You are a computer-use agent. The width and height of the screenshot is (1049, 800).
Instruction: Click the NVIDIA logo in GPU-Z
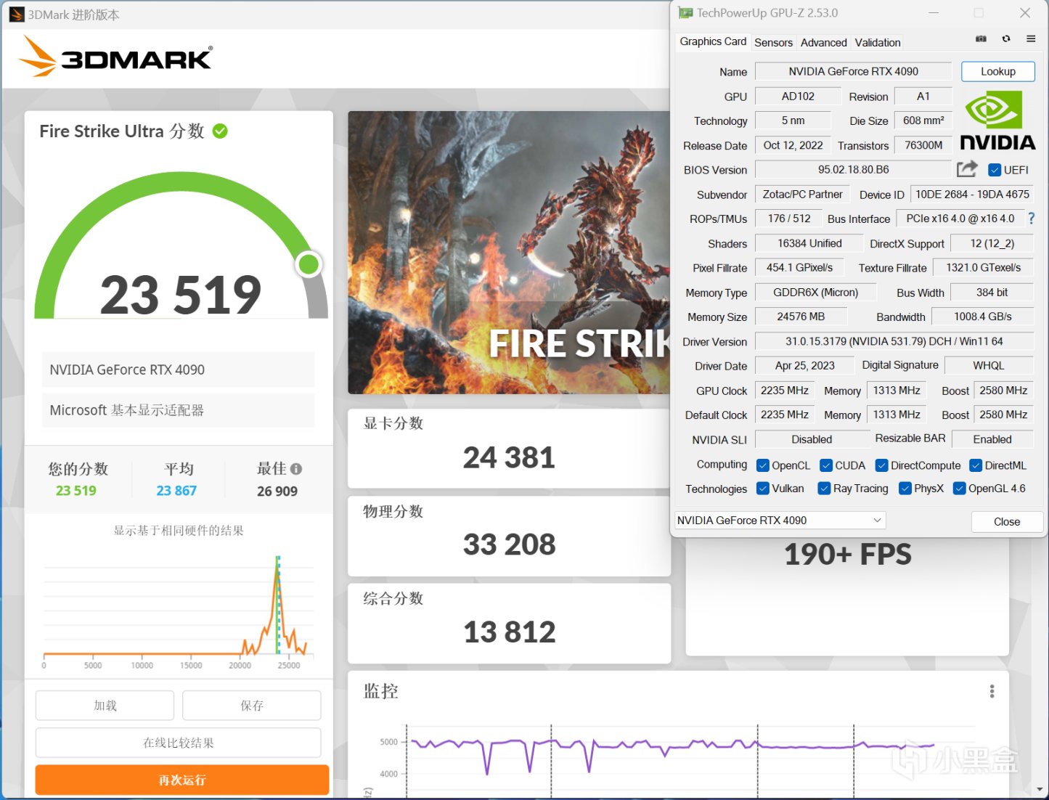(x=997, y=120)
